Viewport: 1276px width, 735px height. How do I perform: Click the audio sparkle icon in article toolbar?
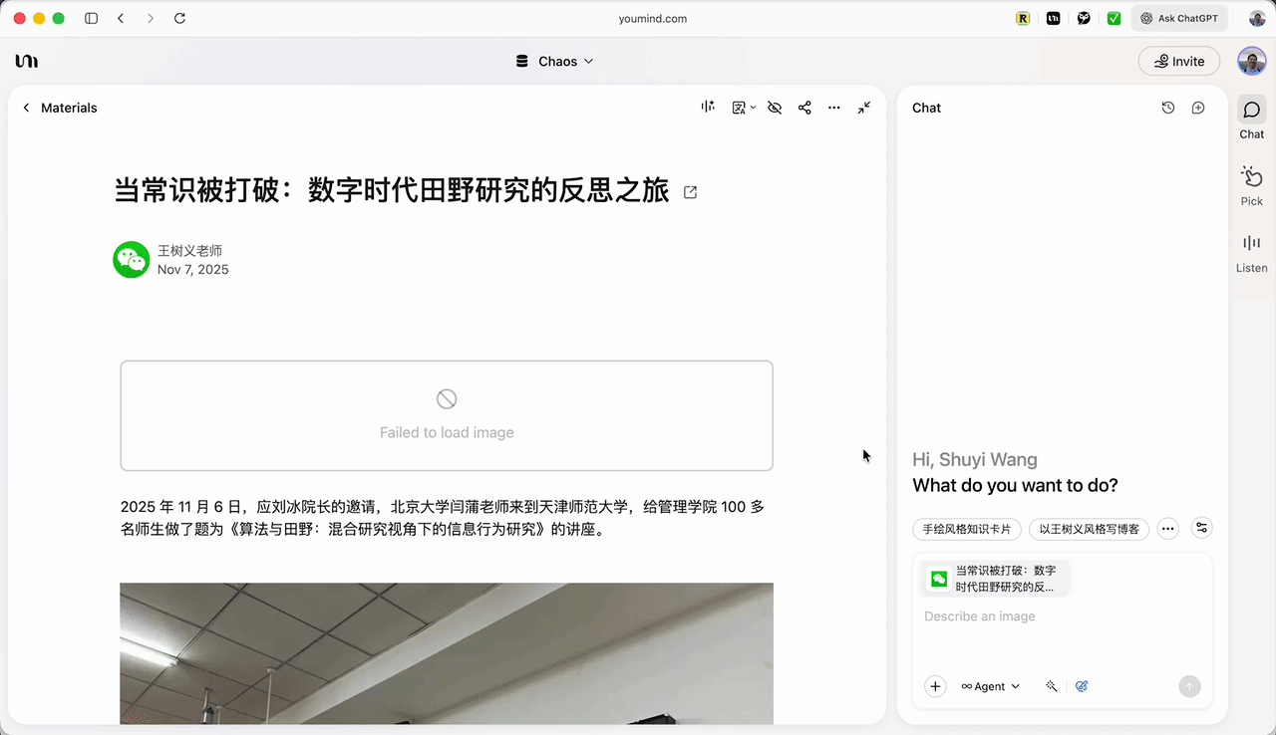point(708,108)
